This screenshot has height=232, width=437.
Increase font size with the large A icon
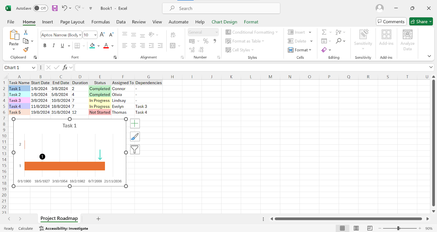[102, 35]
